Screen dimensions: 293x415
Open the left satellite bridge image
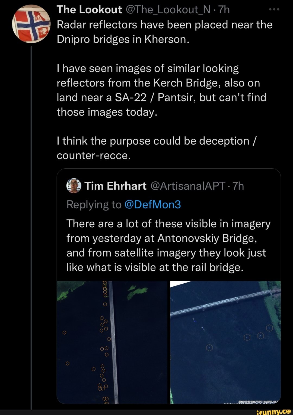pyautogui.click(x=113, y=342)
